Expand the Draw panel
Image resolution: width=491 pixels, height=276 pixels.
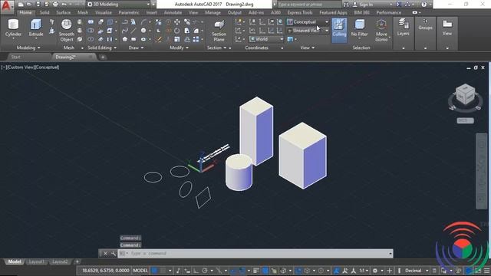pyautogui.click(x=136, y=48)
